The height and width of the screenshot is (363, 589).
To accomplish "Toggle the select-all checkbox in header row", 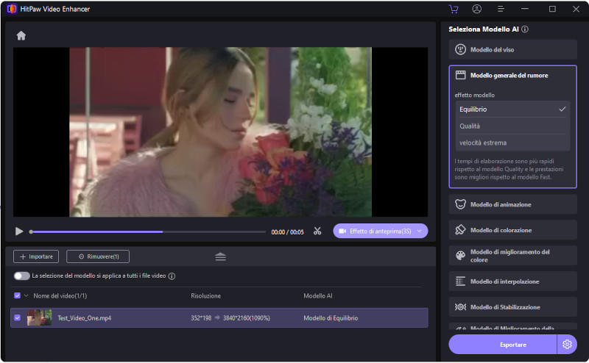I will 17,295.
